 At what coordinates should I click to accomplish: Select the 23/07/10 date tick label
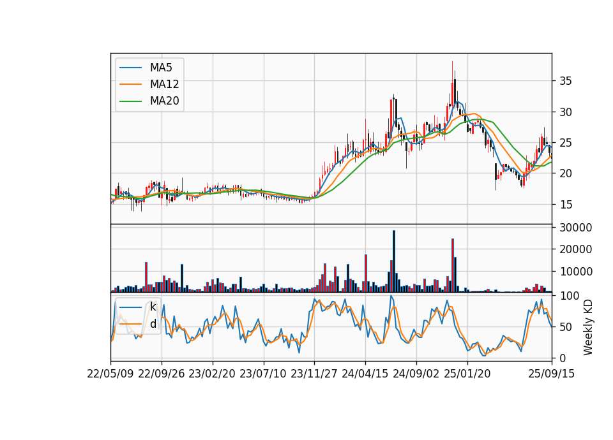point(263,374)
